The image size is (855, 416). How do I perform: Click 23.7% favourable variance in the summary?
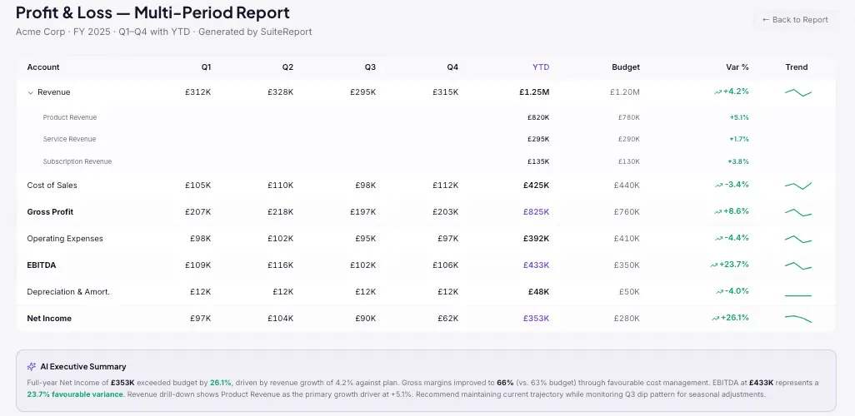[x=75, y=394]
